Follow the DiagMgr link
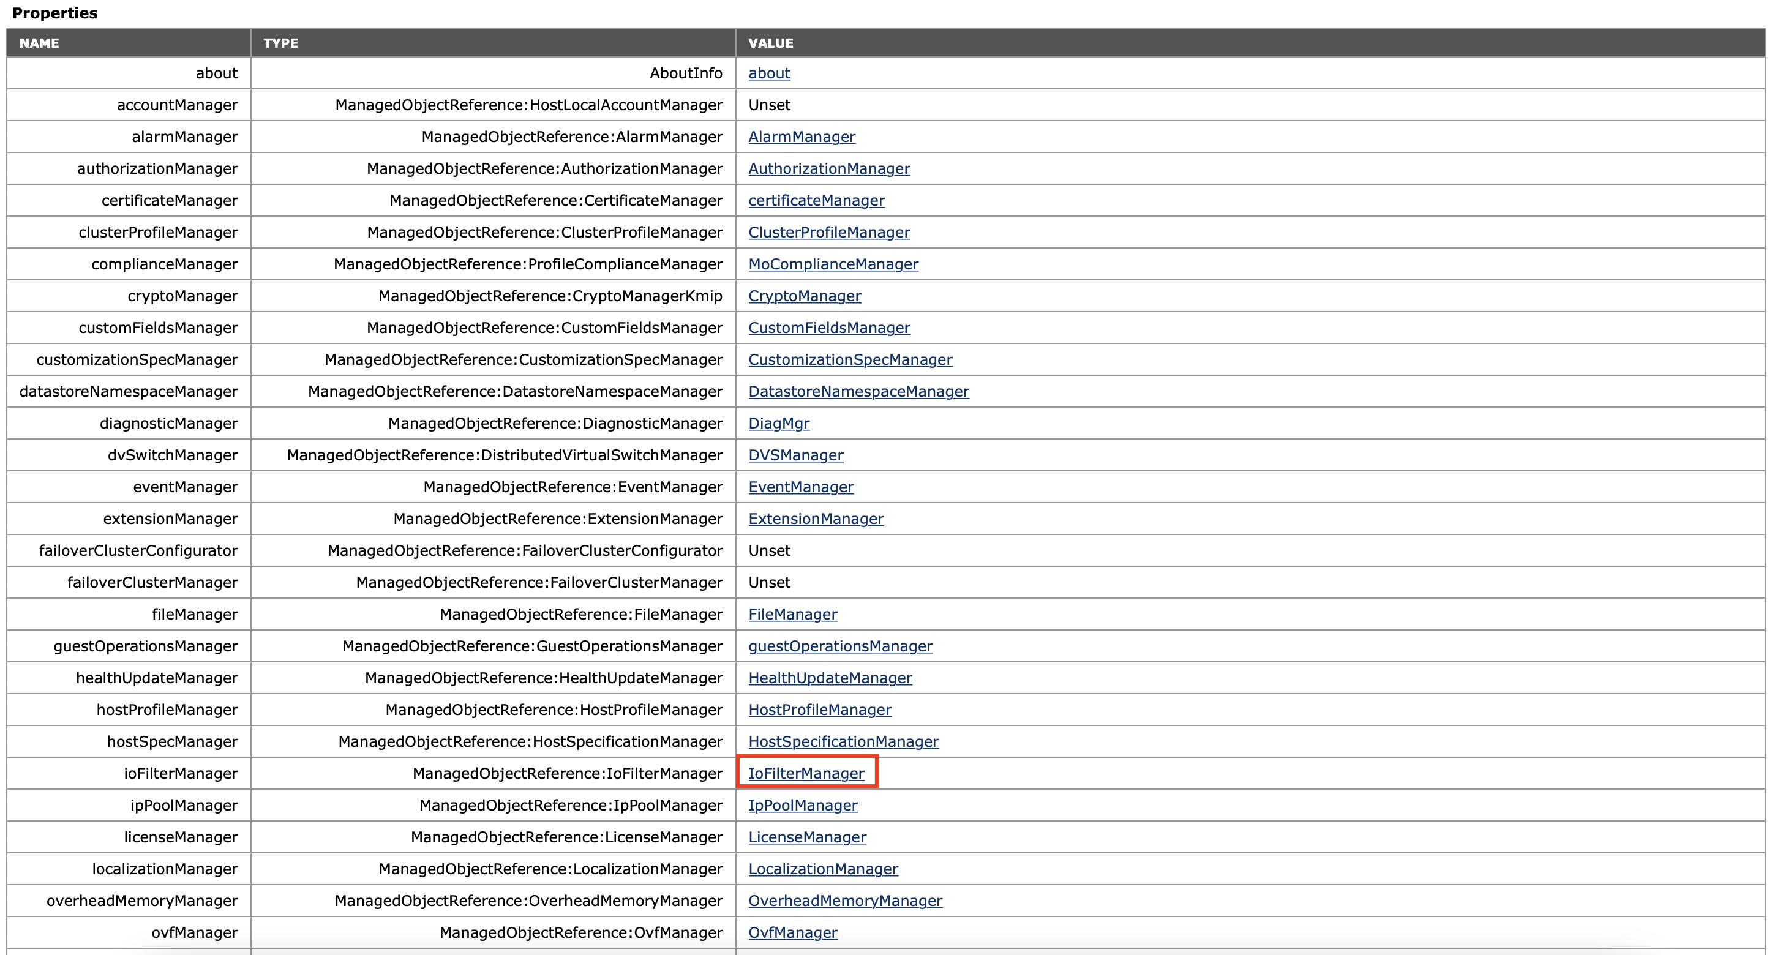This screenshot has width=1772, height=955. coord(778,423)
